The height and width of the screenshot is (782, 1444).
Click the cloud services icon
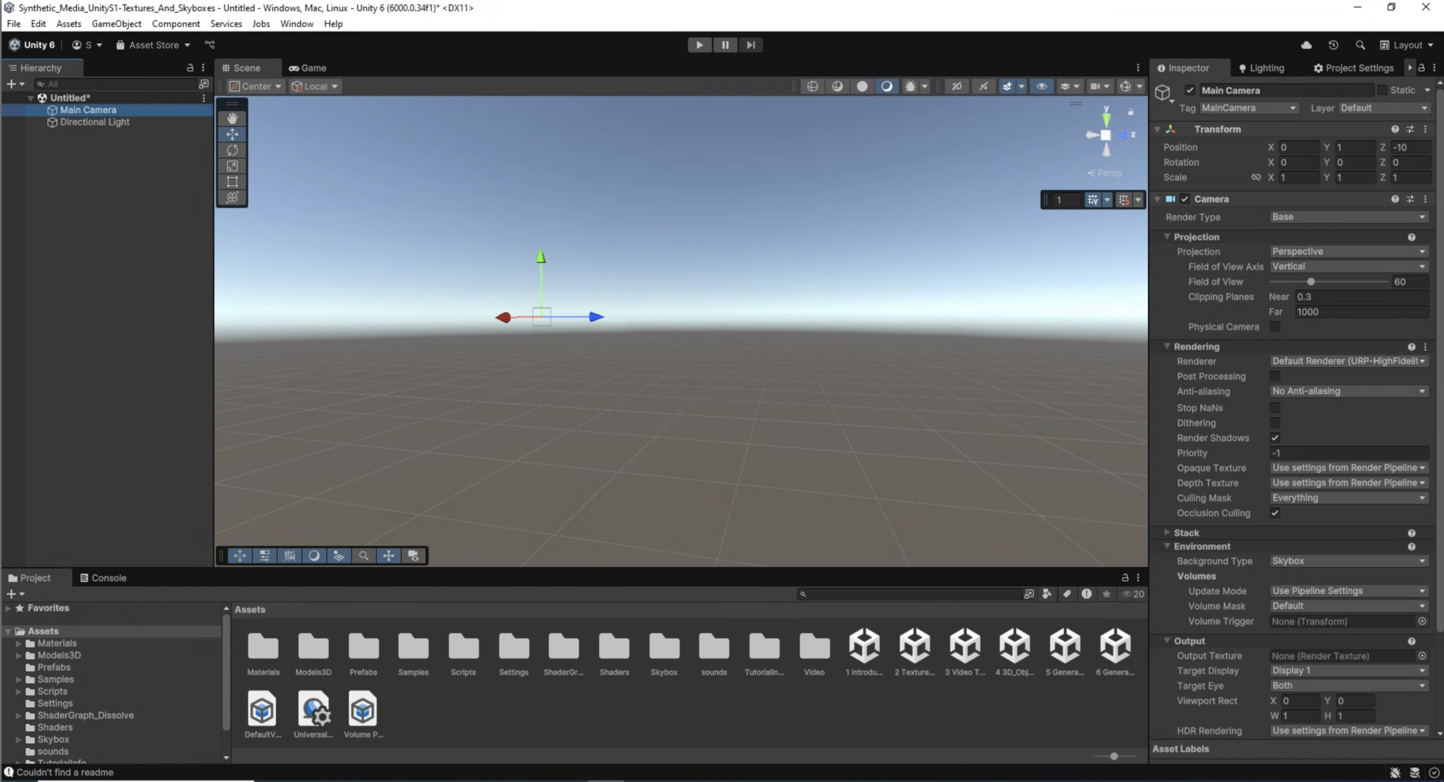coord(1306,45)
